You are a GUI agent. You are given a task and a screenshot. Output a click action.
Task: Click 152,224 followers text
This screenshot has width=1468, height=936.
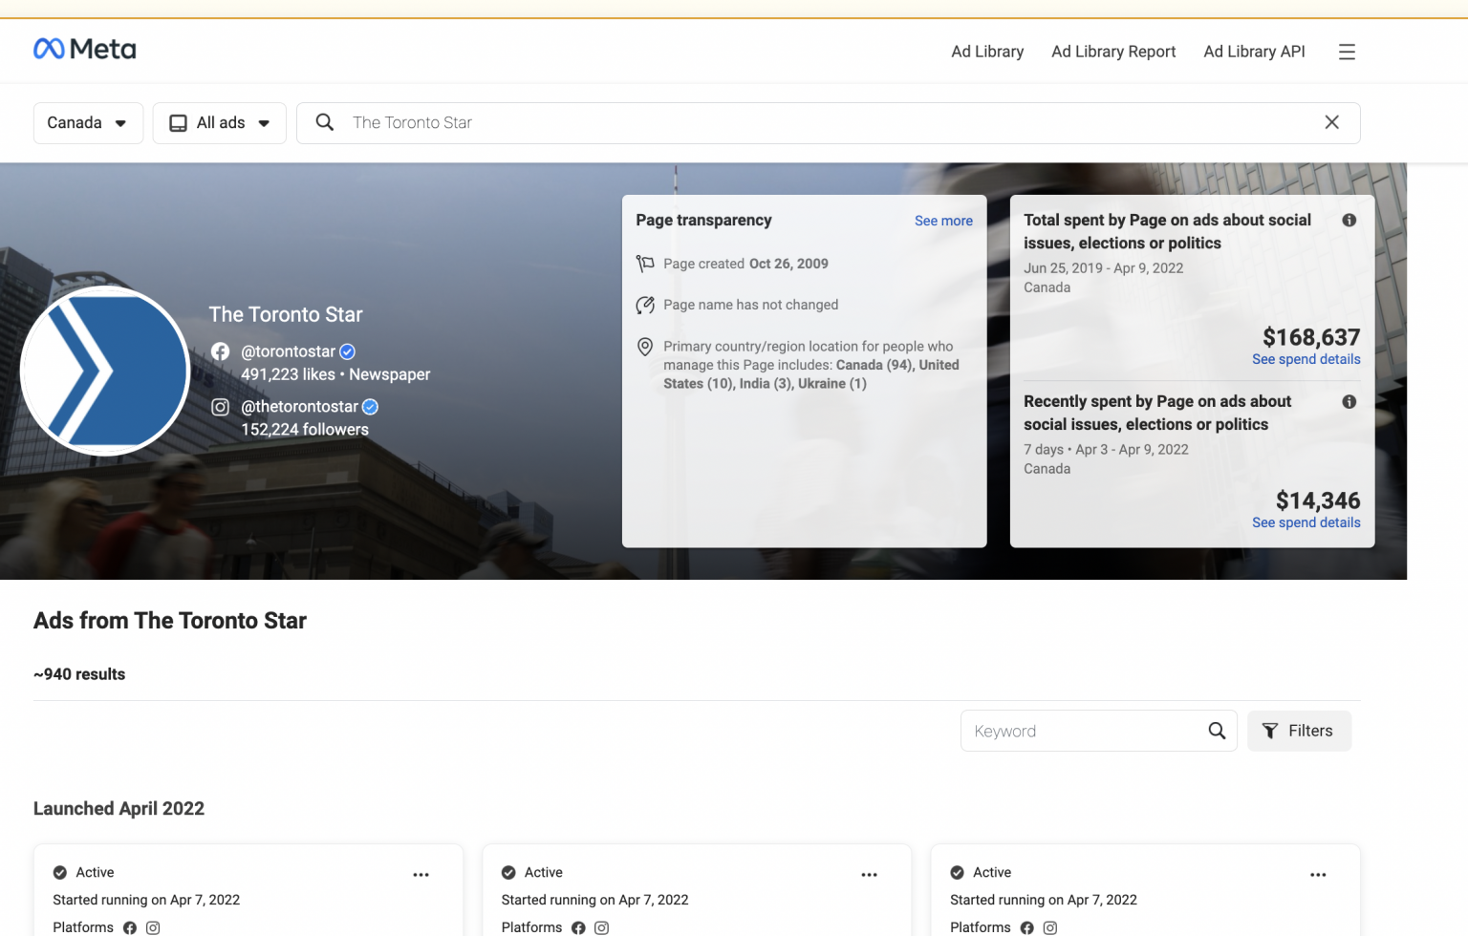[x=305, y=430]
